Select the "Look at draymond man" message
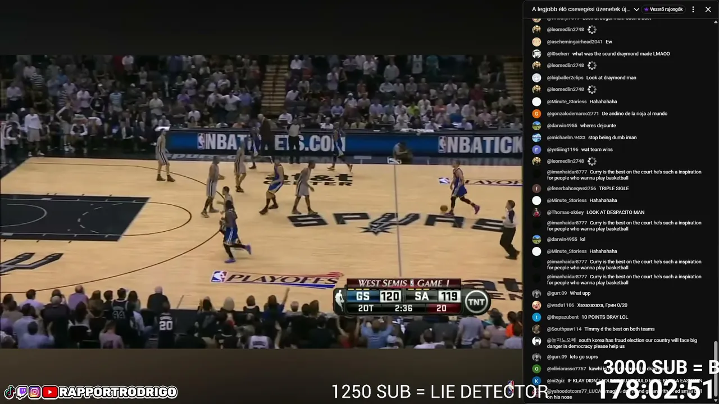The height and width of the screenshot is (404, 719). pos(611,77)
